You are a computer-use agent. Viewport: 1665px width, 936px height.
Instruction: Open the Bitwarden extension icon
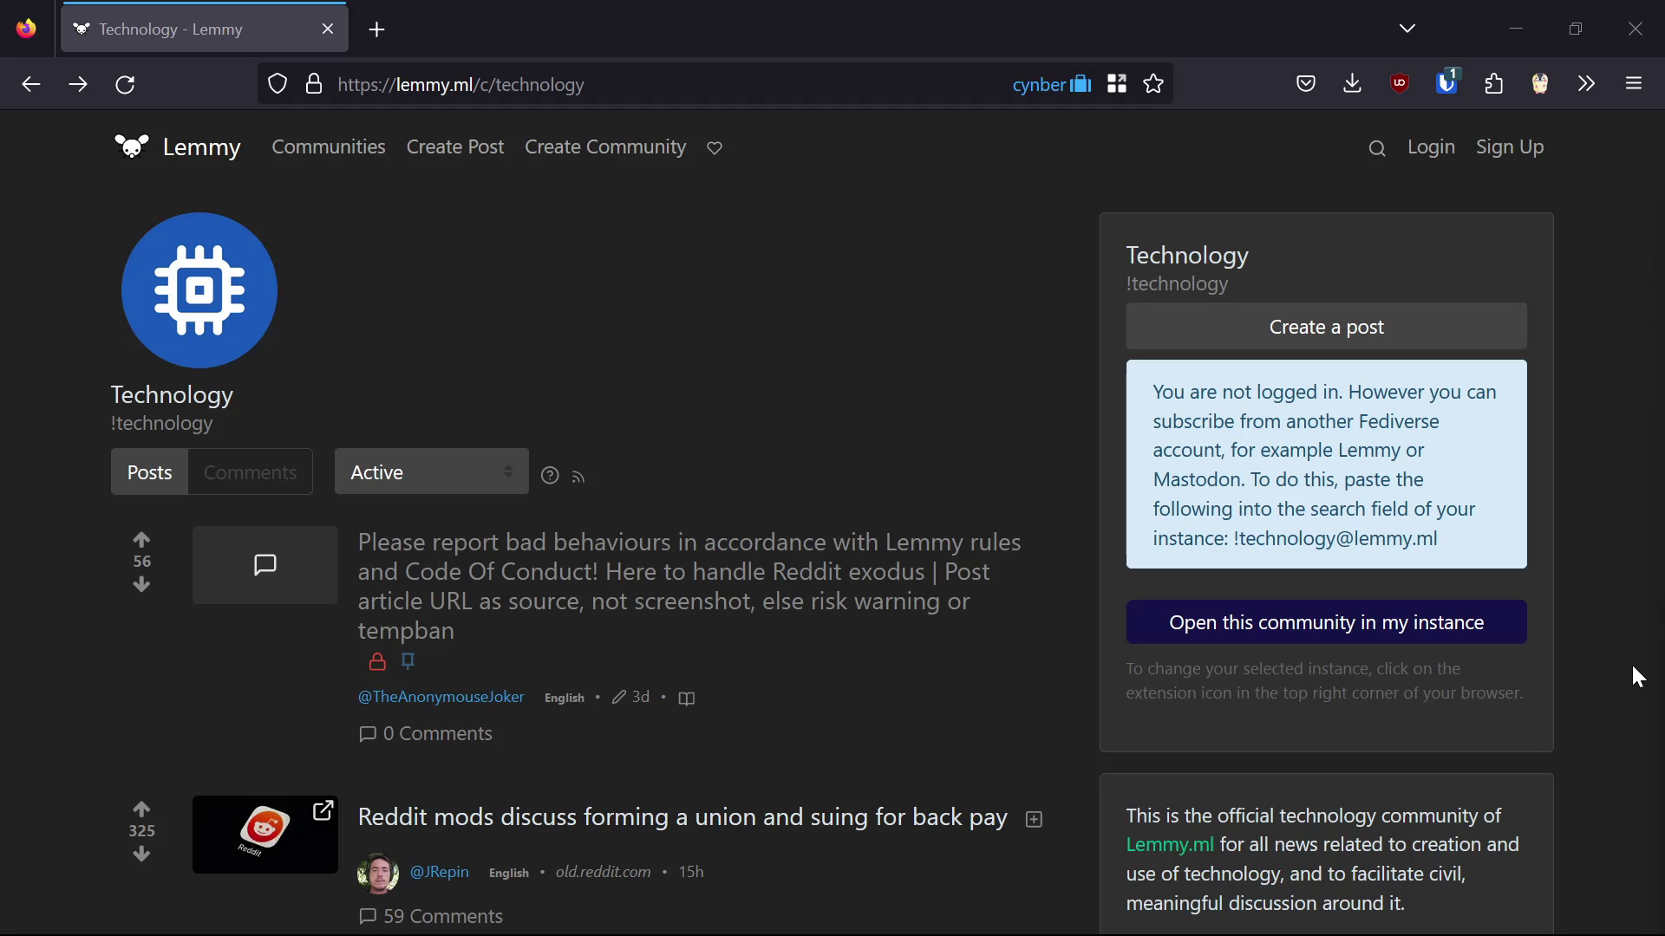pyautogui.click(x=1447, y=82)
